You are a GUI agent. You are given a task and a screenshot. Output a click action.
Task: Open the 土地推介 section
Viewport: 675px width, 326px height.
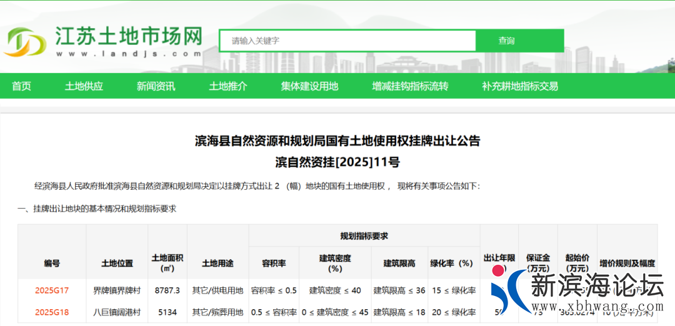click(227, 86)
